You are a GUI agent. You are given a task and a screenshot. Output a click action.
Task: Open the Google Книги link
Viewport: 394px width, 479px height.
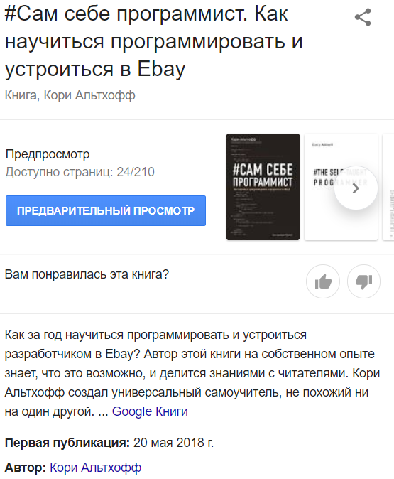click(150, 411)
